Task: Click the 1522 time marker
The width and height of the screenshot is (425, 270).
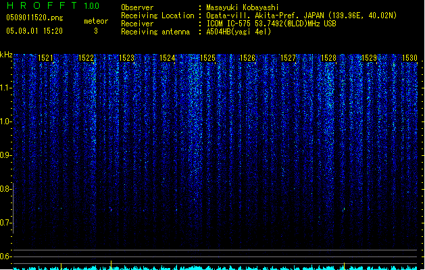Action: 86,58
